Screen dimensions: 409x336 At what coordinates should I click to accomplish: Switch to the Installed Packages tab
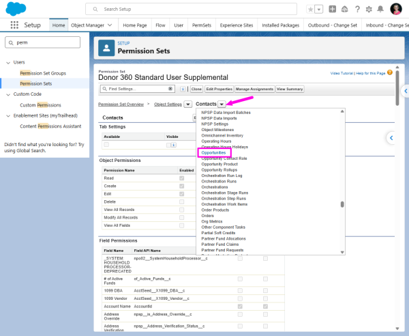280,25
